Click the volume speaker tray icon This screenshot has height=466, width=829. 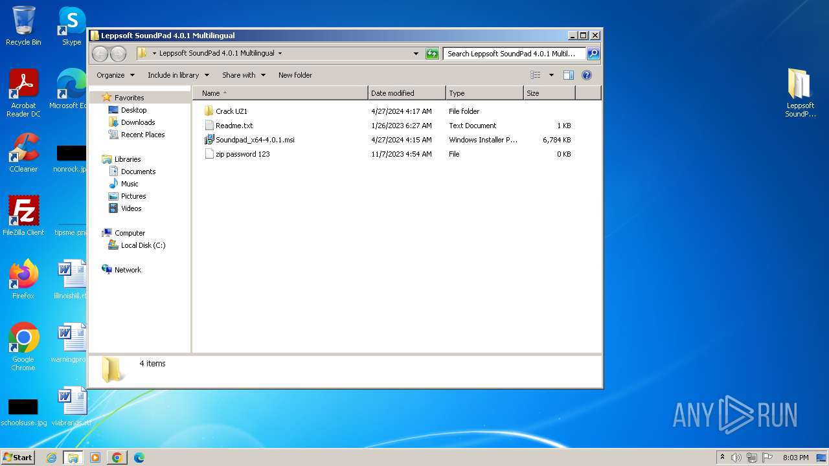(x=736, y=458)
